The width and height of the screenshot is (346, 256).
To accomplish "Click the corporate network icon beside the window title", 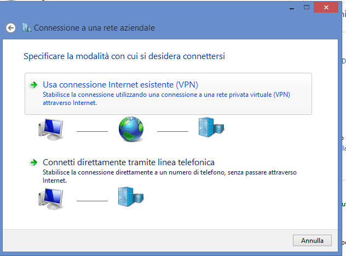I will (x=27, y=28).
